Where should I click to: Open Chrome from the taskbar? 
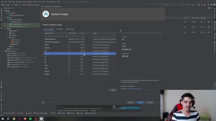14,119
